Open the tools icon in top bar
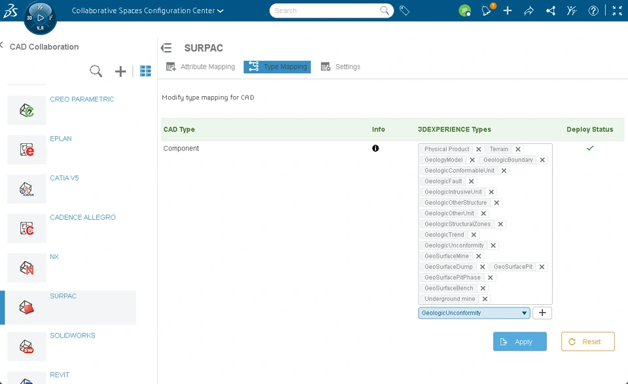628x384 pixels. [572, 11]
